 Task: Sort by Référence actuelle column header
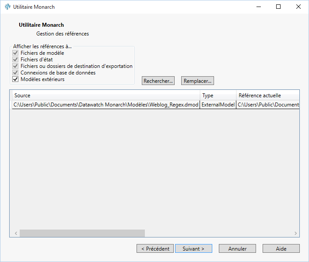[268, 96]
